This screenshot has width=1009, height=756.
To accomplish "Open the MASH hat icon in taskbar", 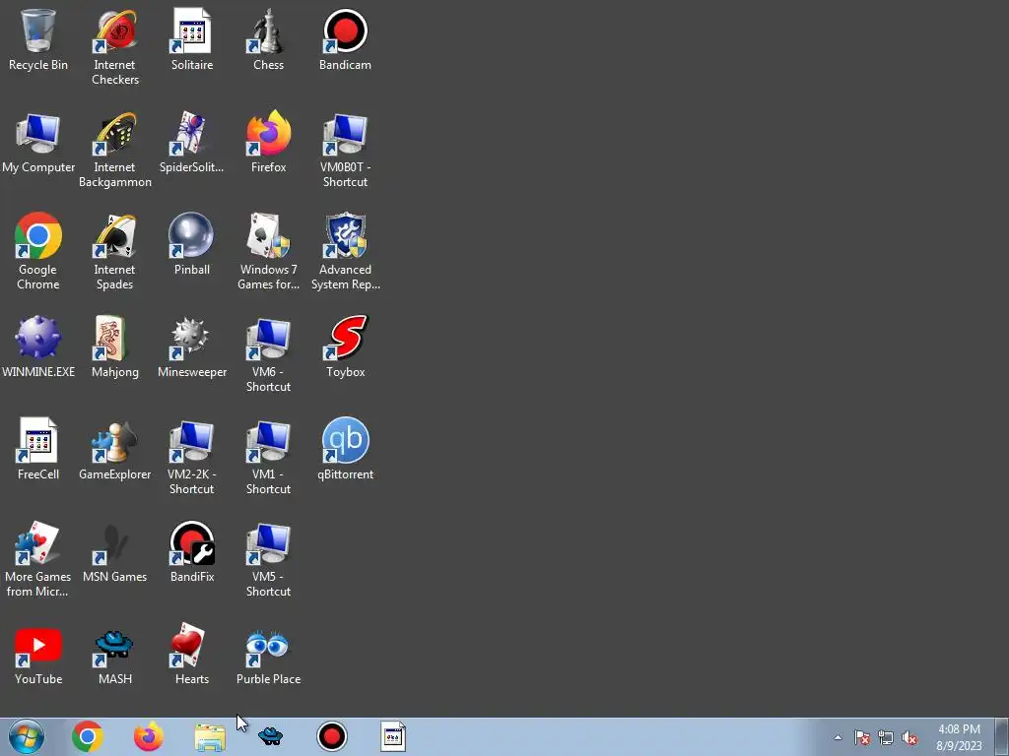I will pos(270,736).
